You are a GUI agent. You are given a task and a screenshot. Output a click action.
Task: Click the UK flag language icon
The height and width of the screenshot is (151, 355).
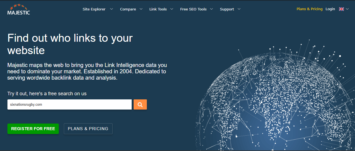[x=341, y=9]
